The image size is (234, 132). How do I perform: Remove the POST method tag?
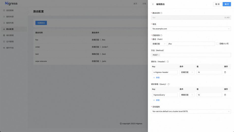tap(159, 55)
